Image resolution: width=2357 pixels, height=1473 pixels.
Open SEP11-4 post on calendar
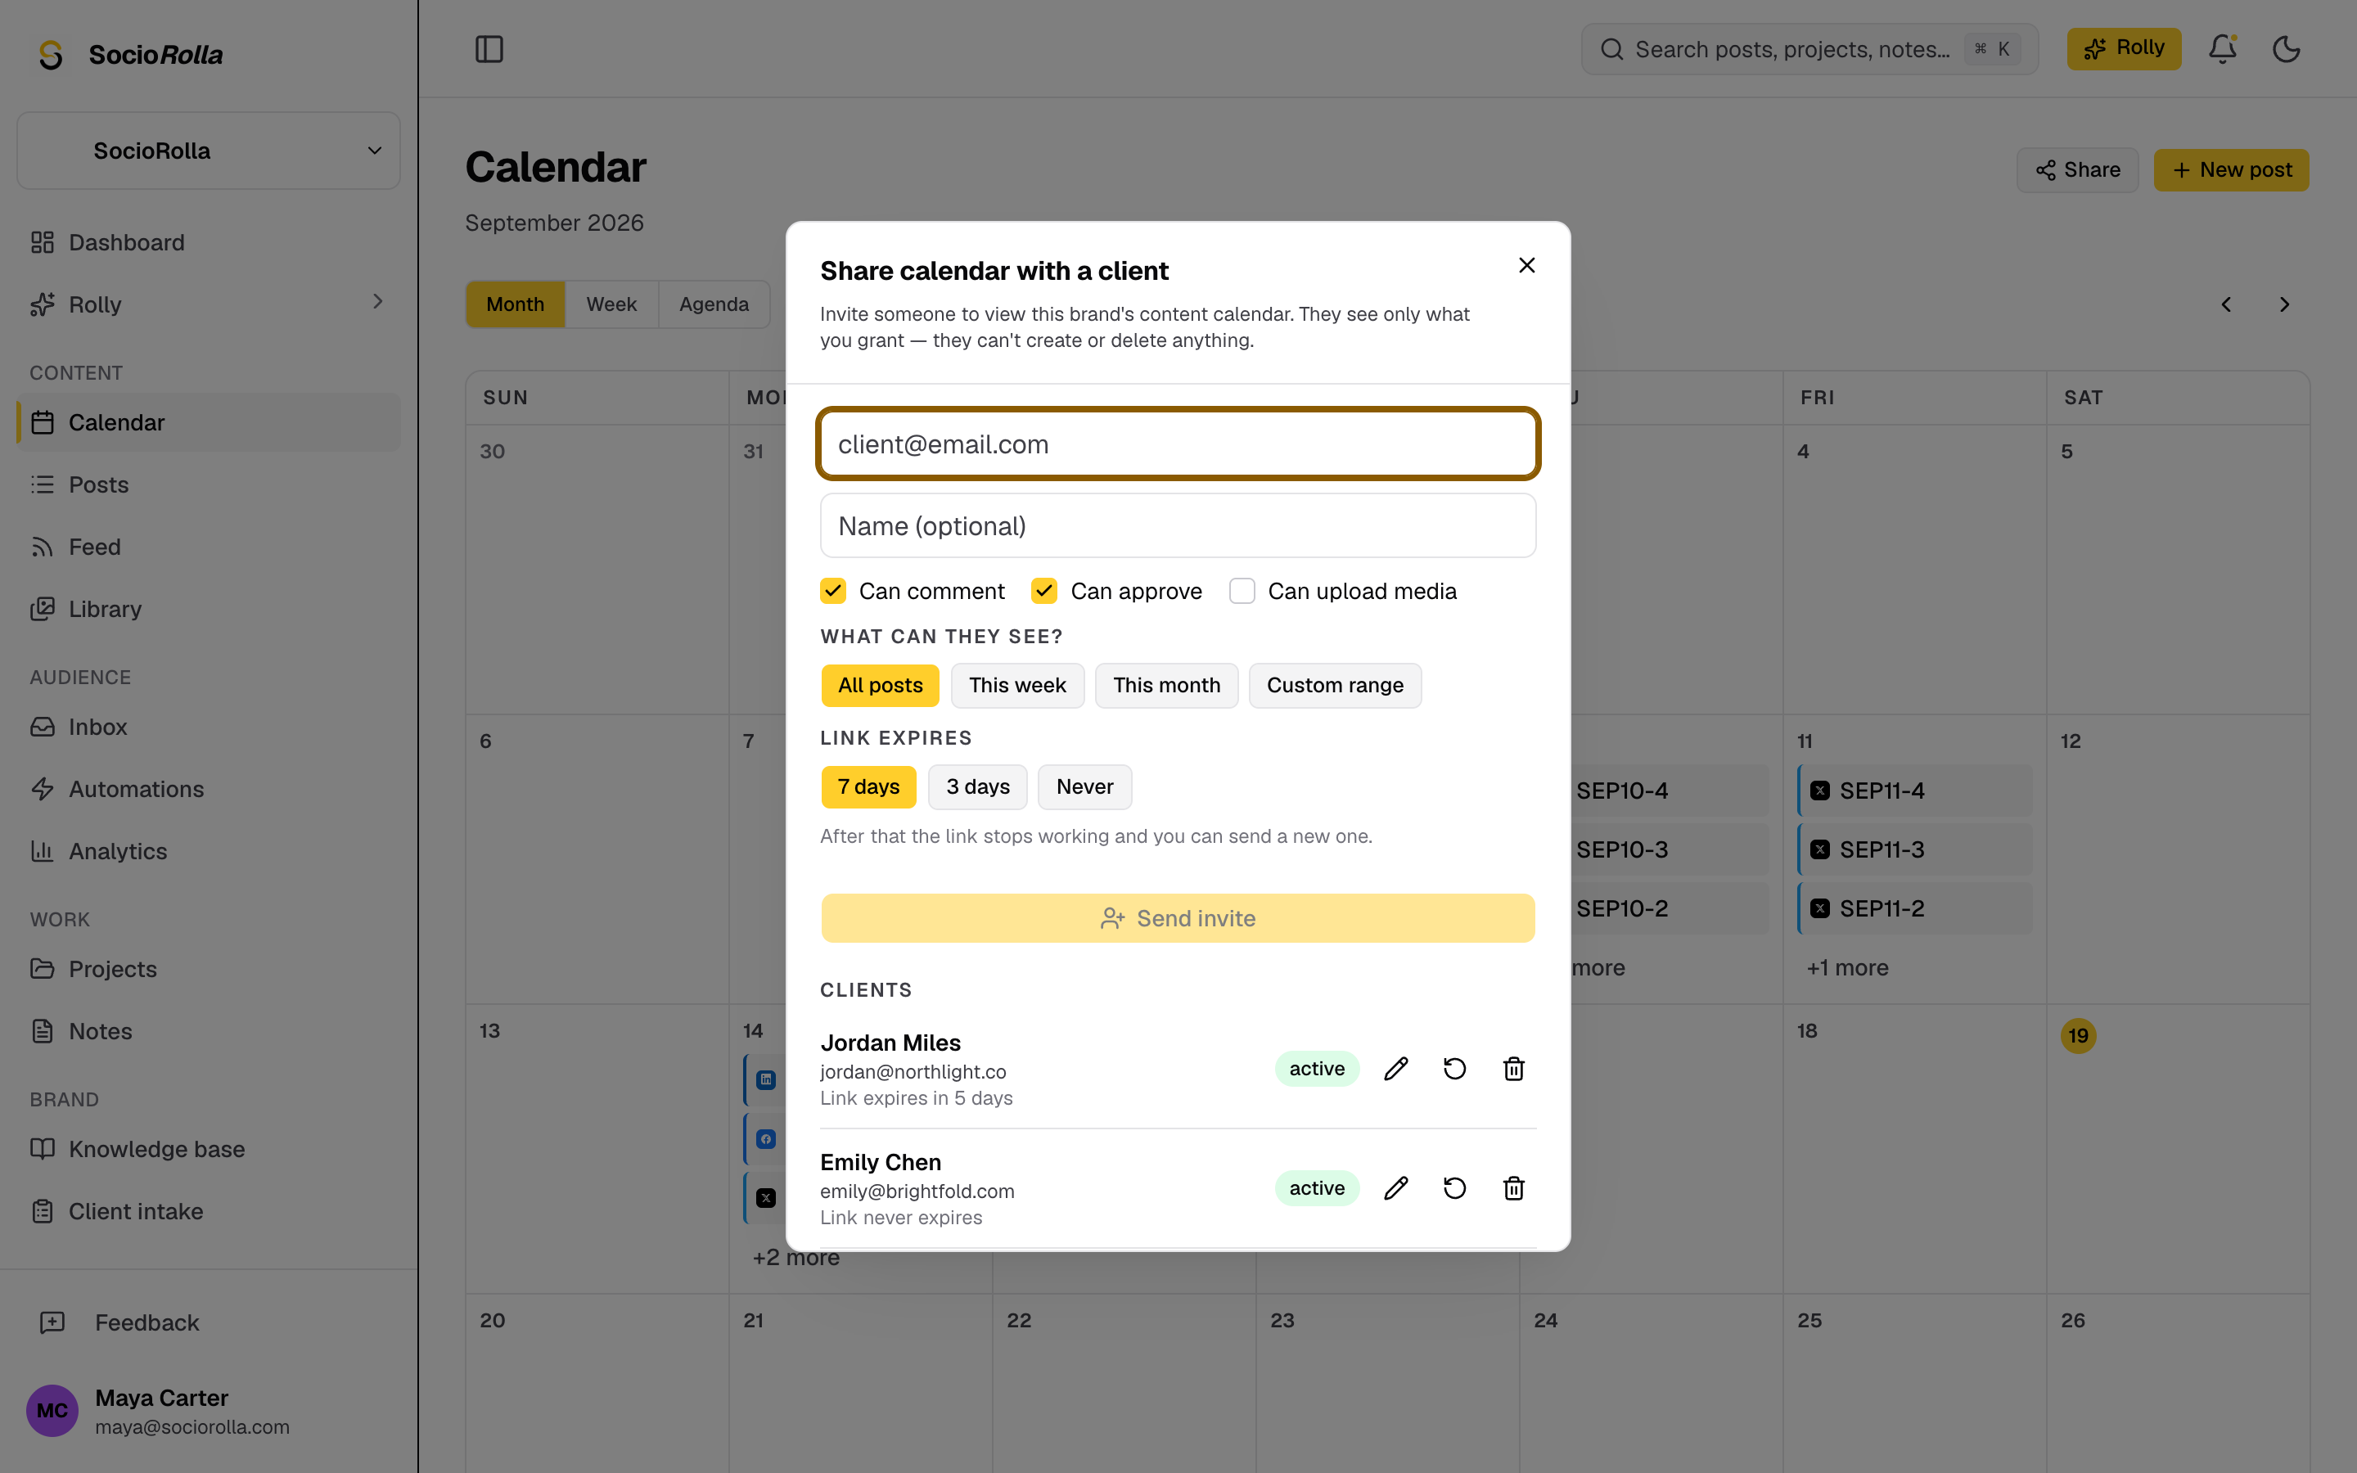click(x=1915, y=791)
